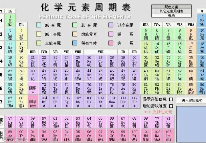Click the question mark corner cell
This screenshot has height=143, width=206.
2,11
